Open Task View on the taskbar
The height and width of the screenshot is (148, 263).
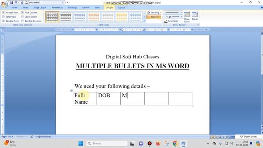point(132,143)
